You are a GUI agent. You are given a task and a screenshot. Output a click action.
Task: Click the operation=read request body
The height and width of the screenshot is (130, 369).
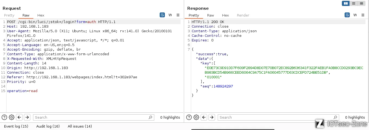pos(22,91)
